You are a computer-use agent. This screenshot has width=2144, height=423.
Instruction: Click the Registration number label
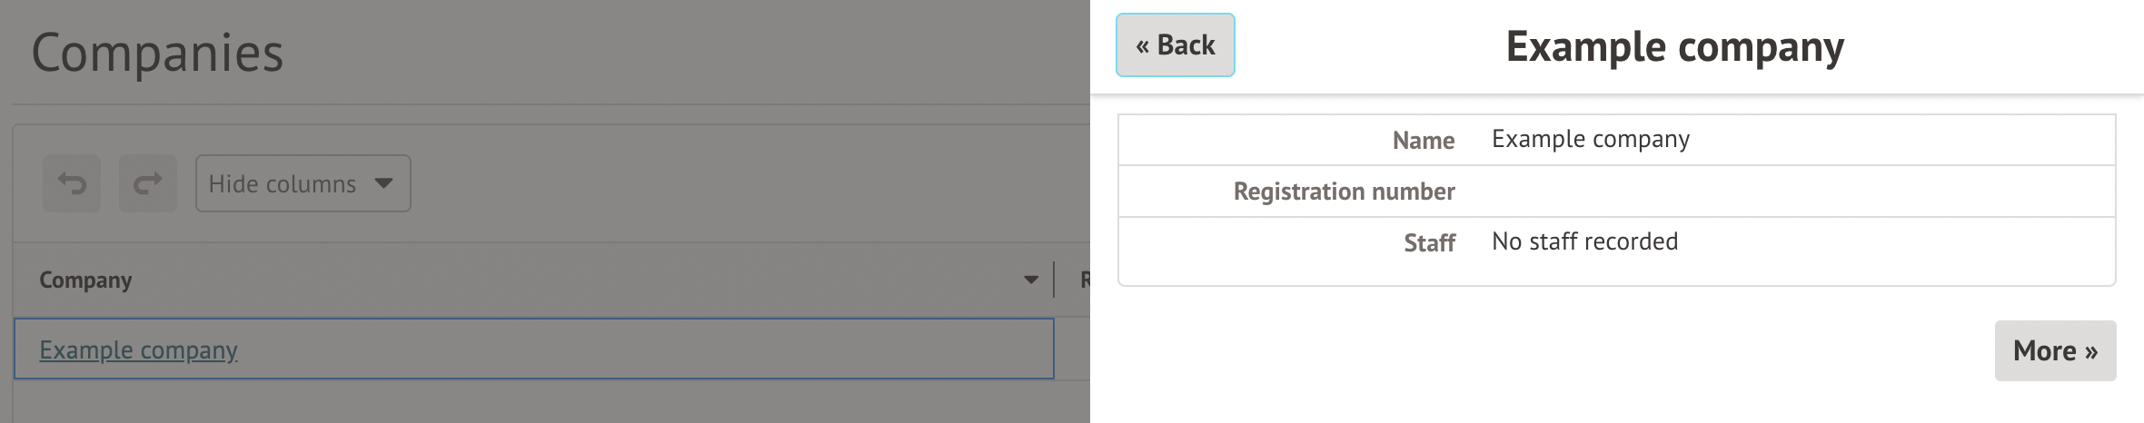(x=1344, y=192)
